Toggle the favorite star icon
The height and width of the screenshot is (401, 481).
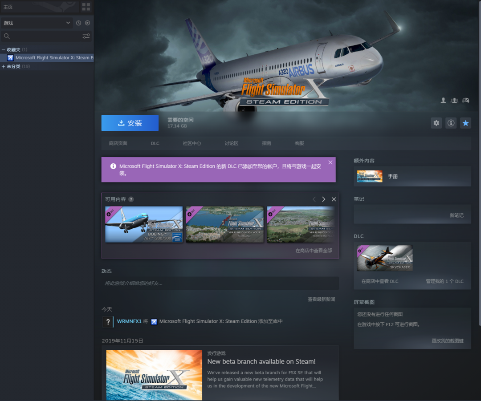[x=466, y=123]
